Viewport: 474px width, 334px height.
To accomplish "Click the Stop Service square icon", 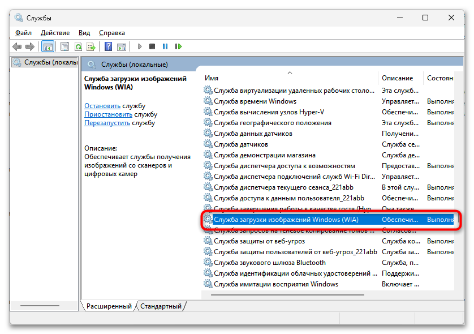I will point(152,46).
